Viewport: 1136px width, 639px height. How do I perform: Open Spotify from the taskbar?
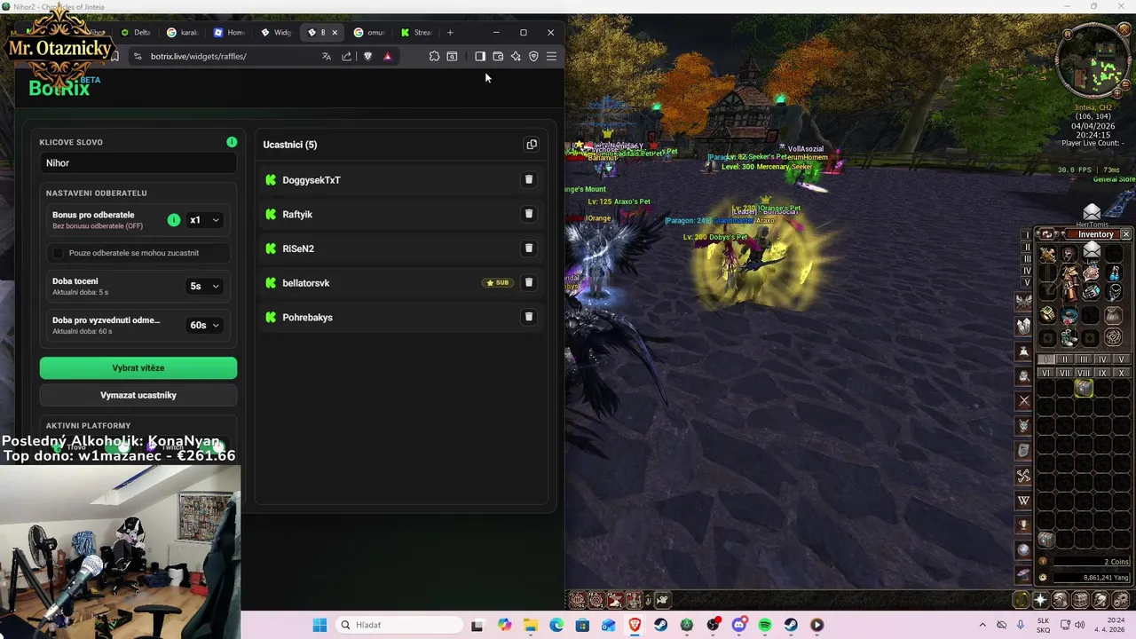click(x=765, y=625)
